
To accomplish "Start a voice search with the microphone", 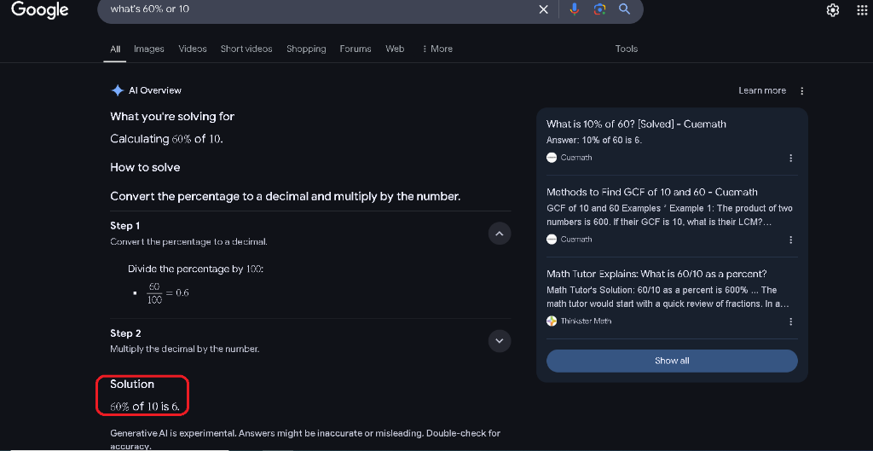I will coord(575,9).
